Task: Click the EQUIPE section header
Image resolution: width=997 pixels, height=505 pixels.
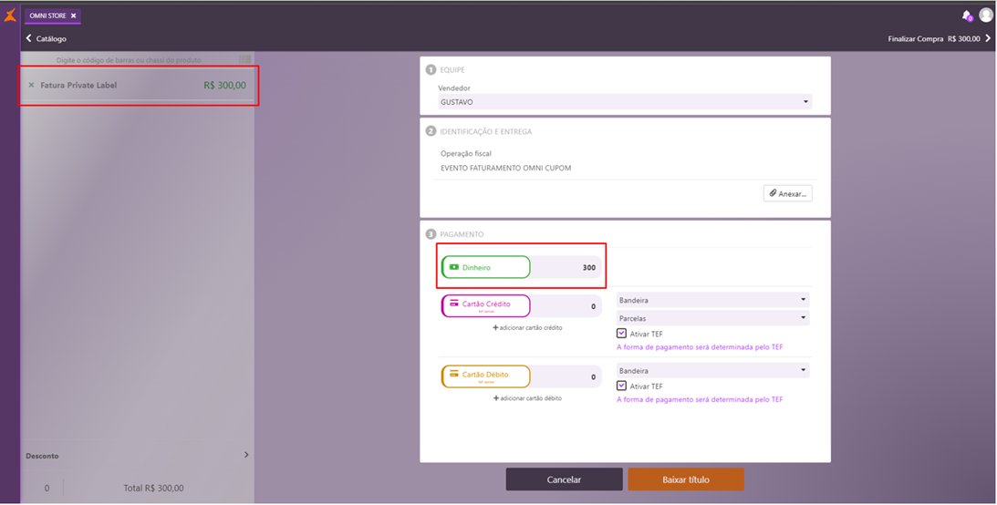Action: (452, 70)
